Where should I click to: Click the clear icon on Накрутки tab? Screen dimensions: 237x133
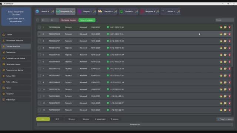click(157, 11)
